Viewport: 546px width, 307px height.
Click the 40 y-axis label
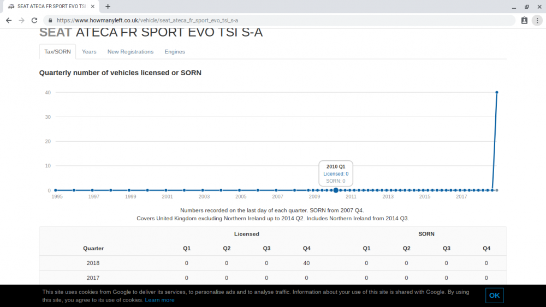click(48, 93)
